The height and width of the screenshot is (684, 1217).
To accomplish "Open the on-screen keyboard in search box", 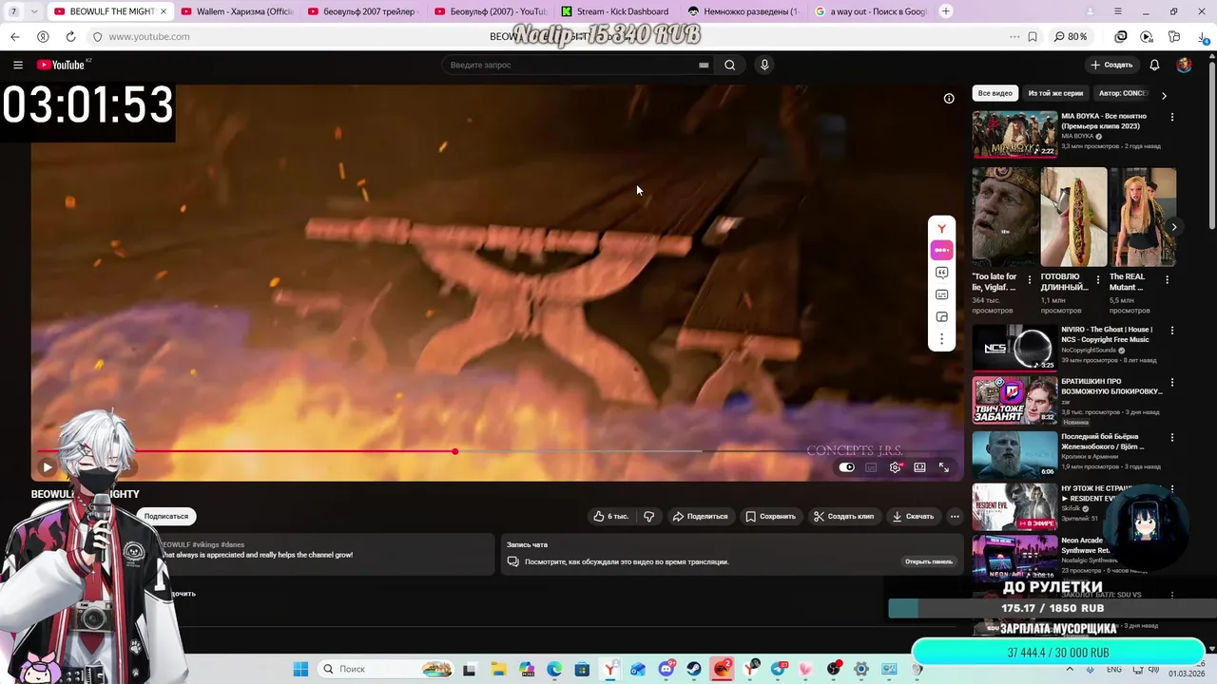I will click(704, 65).
